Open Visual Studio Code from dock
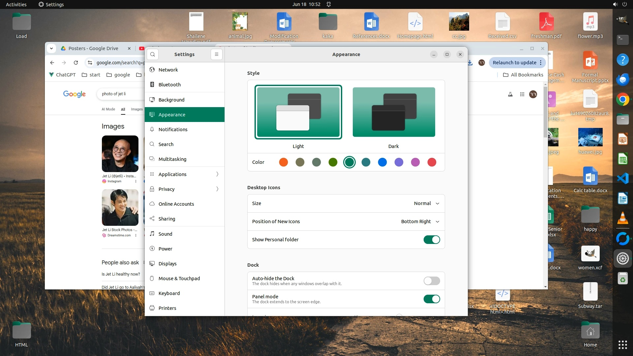Viewport: 633px width, 356px height. click(622, 178)
